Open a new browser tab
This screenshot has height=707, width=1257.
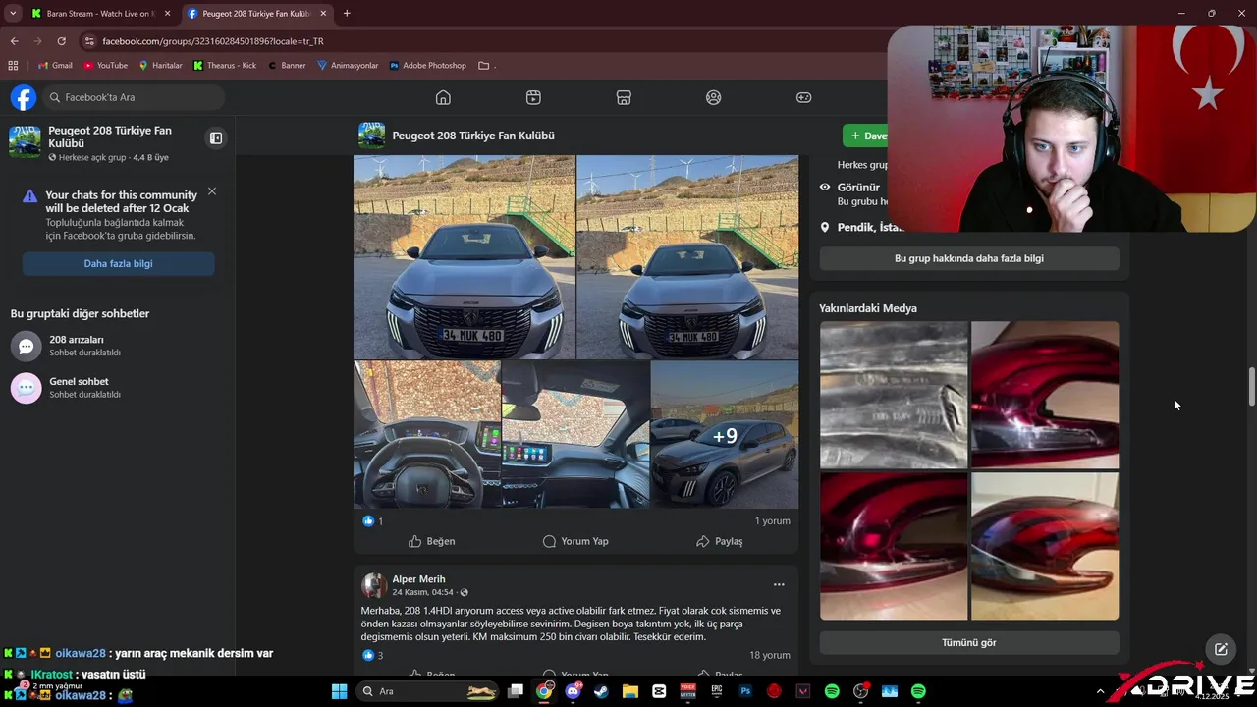click(347, 14)
